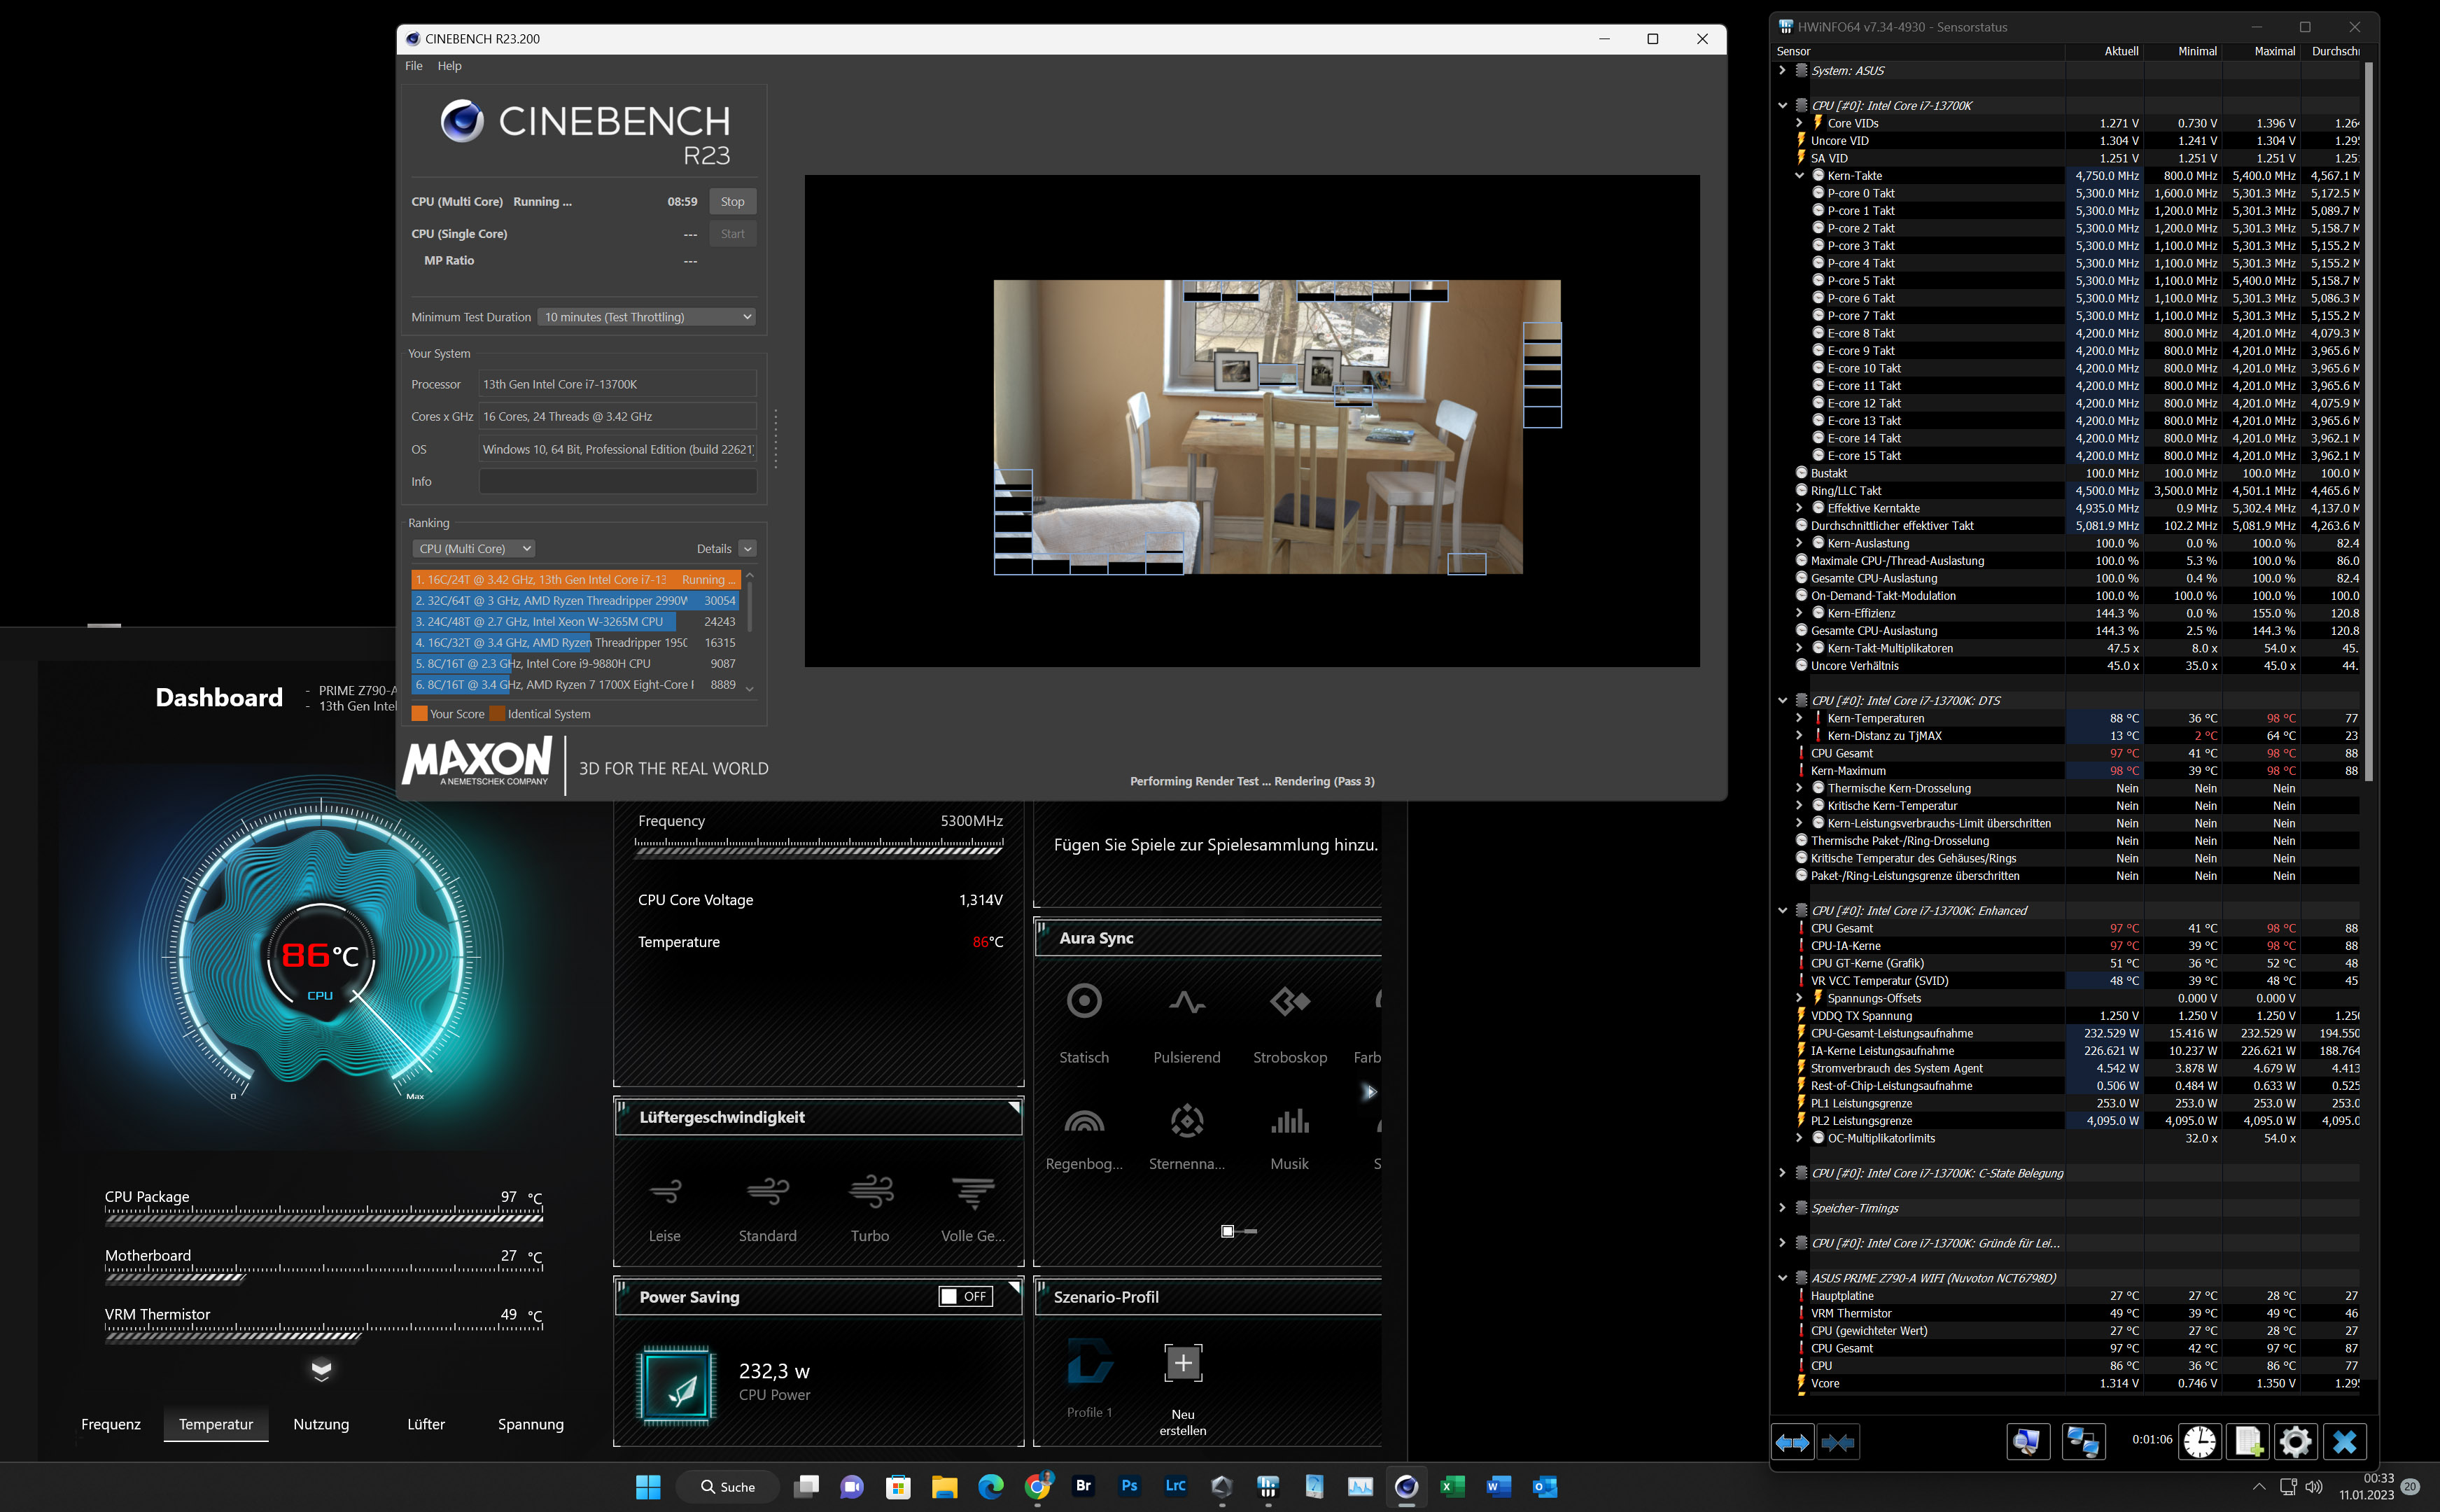Screen dimensions: 2440x1512
Task: Open the CPU (Multi Core) ranking dropdown
Action: tap(474, 549)
